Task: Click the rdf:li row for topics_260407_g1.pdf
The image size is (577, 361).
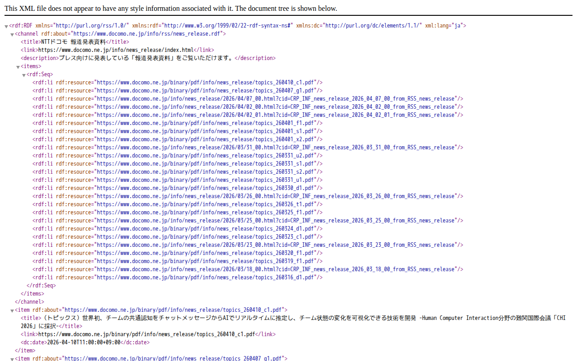Action: click(178, 91)
